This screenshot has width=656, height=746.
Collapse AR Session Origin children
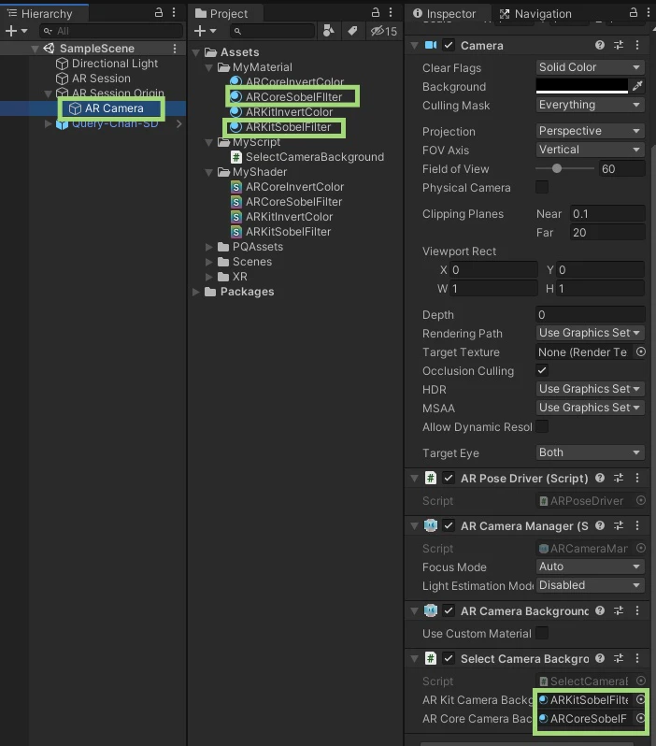pyautogui.click(x=48, y=93)
